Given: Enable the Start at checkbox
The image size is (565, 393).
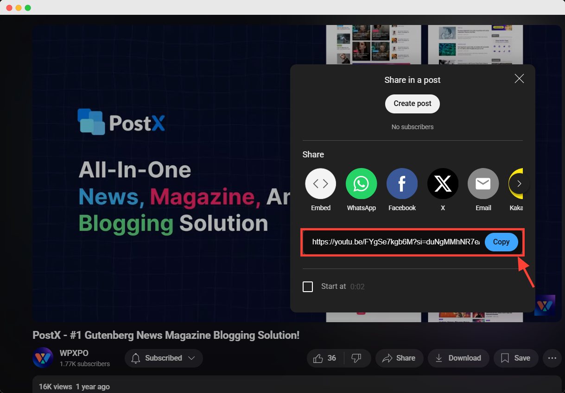Looking at the screenshot, I should tap(308, 287).
